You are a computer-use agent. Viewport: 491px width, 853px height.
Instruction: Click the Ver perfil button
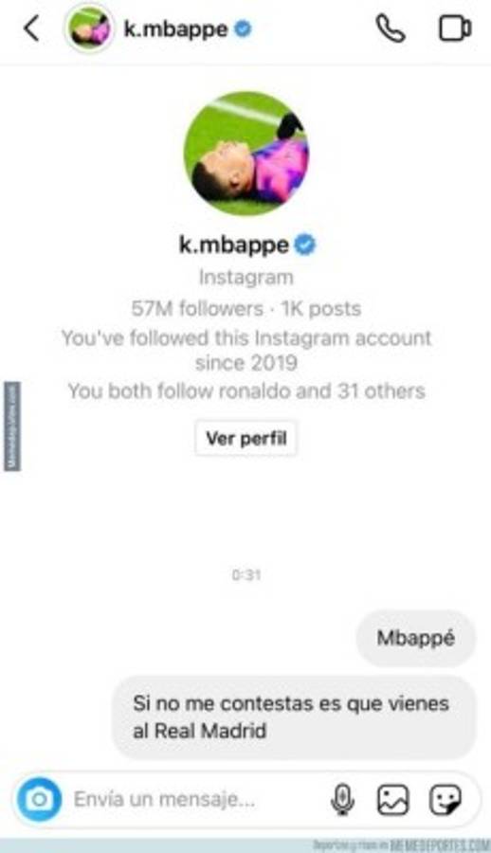pos(246,438)
